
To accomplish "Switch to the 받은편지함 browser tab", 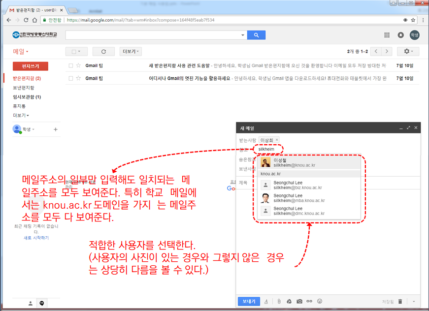I will [35, 10].
